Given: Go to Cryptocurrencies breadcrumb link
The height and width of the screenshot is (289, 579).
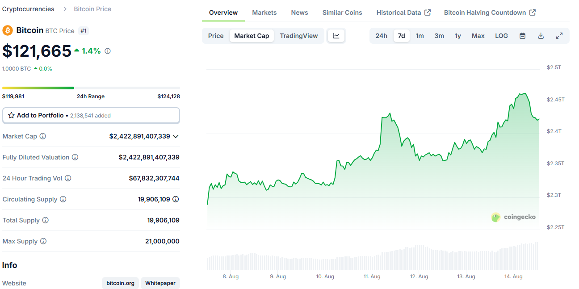Looking at the screenshot, I should pos(28,9).
